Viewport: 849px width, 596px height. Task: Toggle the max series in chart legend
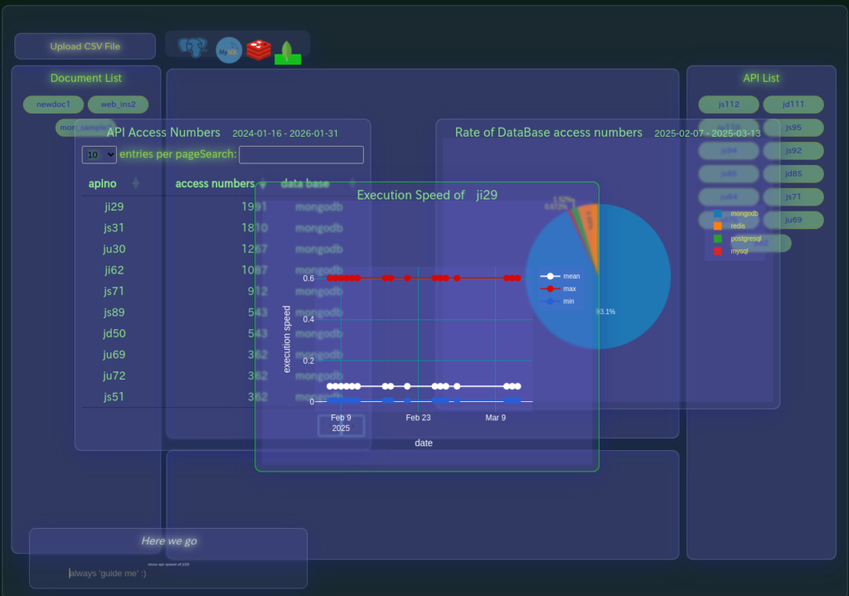pos(560,288)
